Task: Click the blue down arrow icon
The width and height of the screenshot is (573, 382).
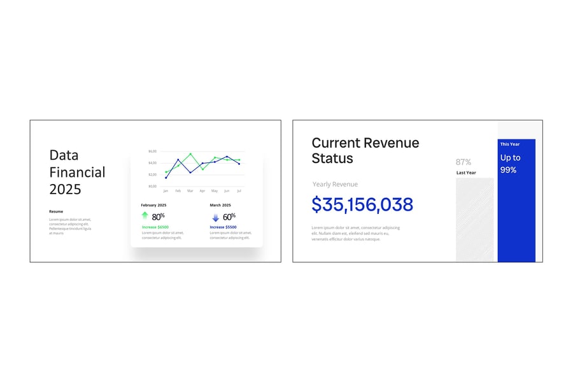Action: (215, 217)
